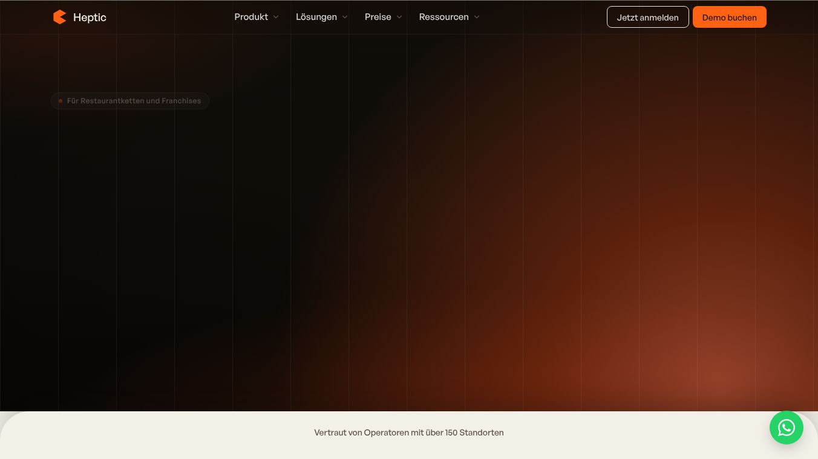Click the orange Demo buchen button
Image resolution: width=818 pixels, height=459 pixels.
coord(729,17)
